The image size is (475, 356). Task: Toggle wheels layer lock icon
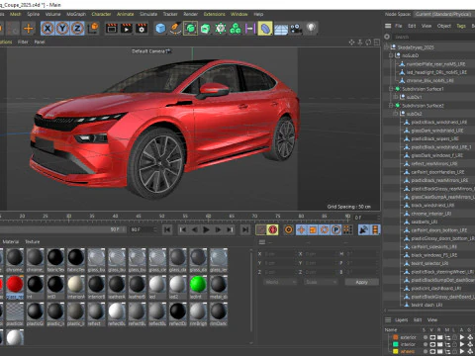coord(454,351)
